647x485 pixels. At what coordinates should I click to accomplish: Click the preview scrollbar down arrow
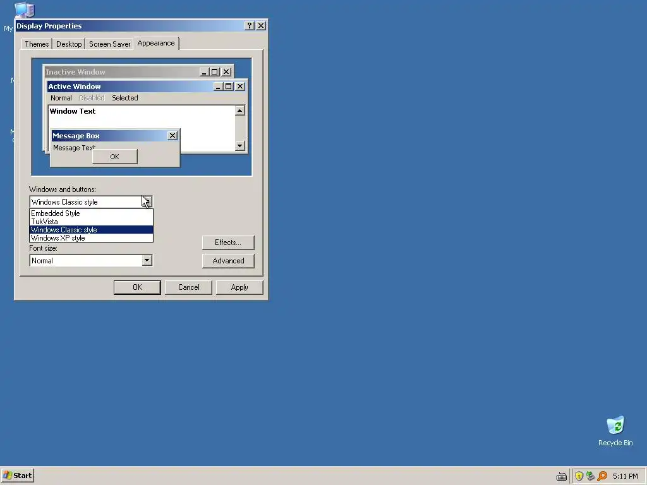[x=239, y=146]
